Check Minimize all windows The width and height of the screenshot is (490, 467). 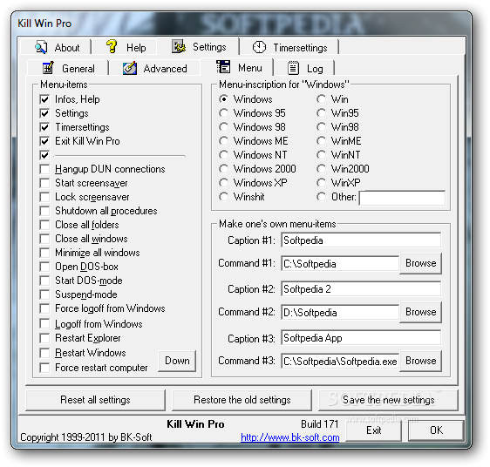pyautogui.click(x=44, y=253)
